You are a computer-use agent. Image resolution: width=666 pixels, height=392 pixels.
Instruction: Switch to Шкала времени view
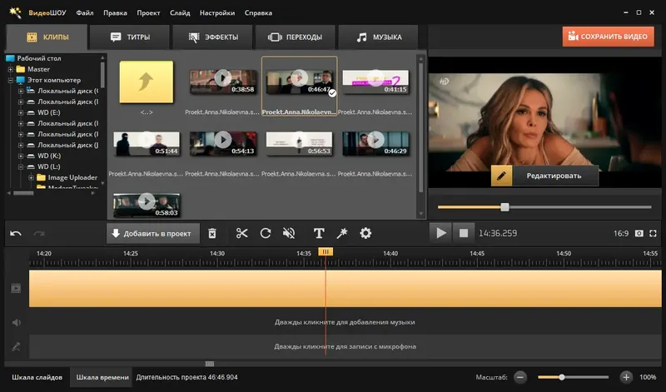102,377
